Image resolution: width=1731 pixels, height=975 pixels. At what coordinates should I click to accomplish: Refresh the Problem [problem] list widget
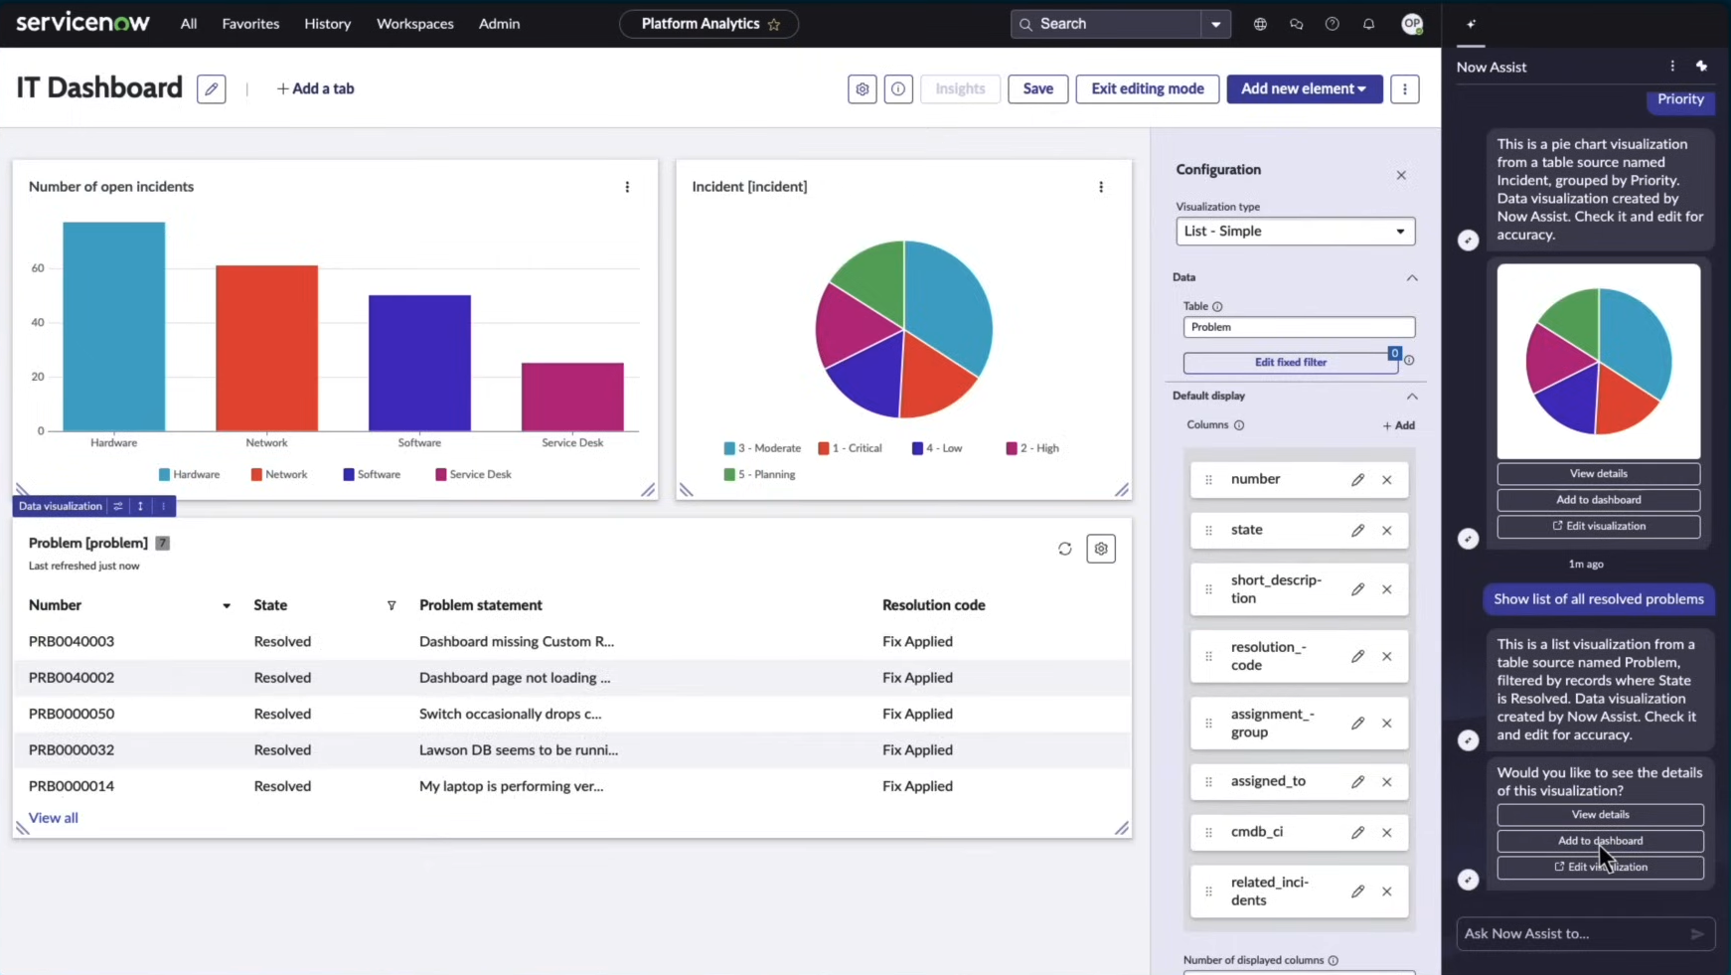(x=1064, y=548)
